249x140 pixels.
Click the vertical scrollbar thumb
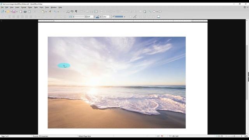(247, 72)
